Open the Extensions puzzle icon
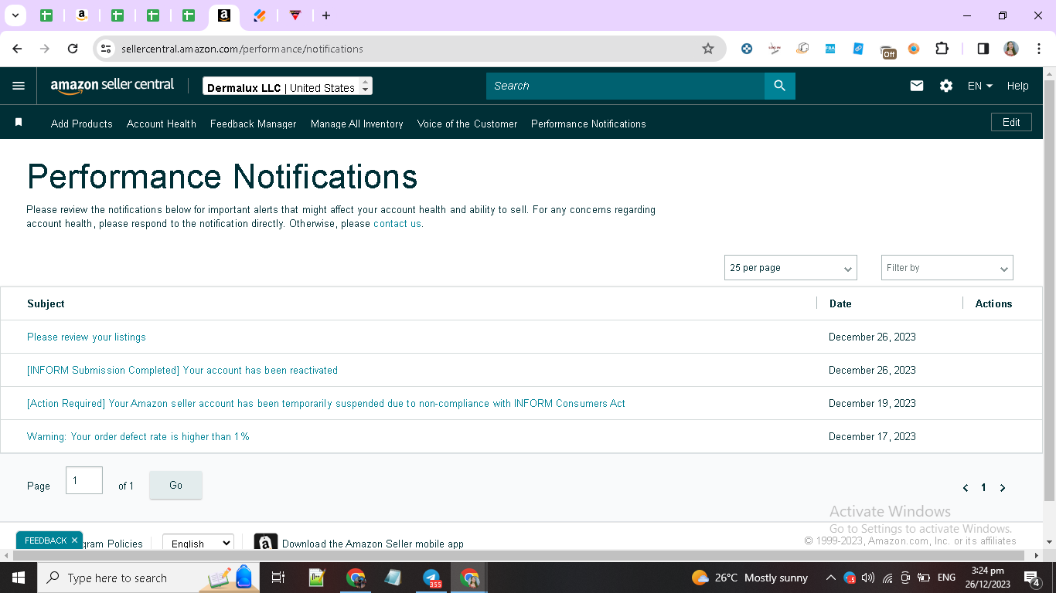Viewport: 1056px width, 593px height. pos(942,49)
